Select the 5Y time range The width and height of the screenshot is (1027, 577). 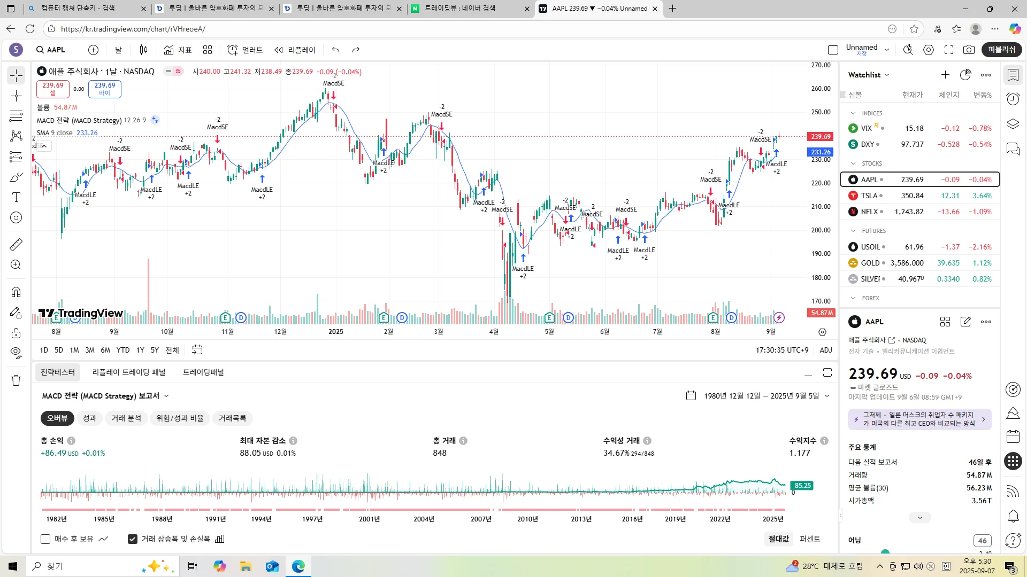(x=155, y=350)
